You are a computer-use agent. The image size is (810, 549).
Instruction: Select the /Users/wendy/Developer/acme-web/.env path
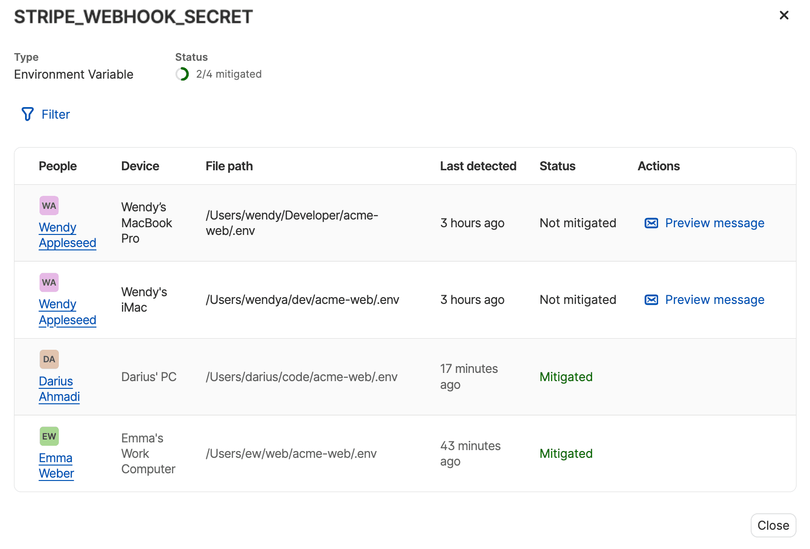[x=292, y=223]
